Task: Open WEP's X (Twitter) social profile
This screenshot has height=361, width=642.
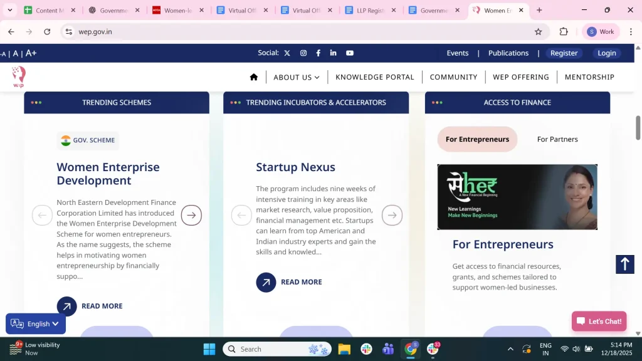Action: coord(287,53)
